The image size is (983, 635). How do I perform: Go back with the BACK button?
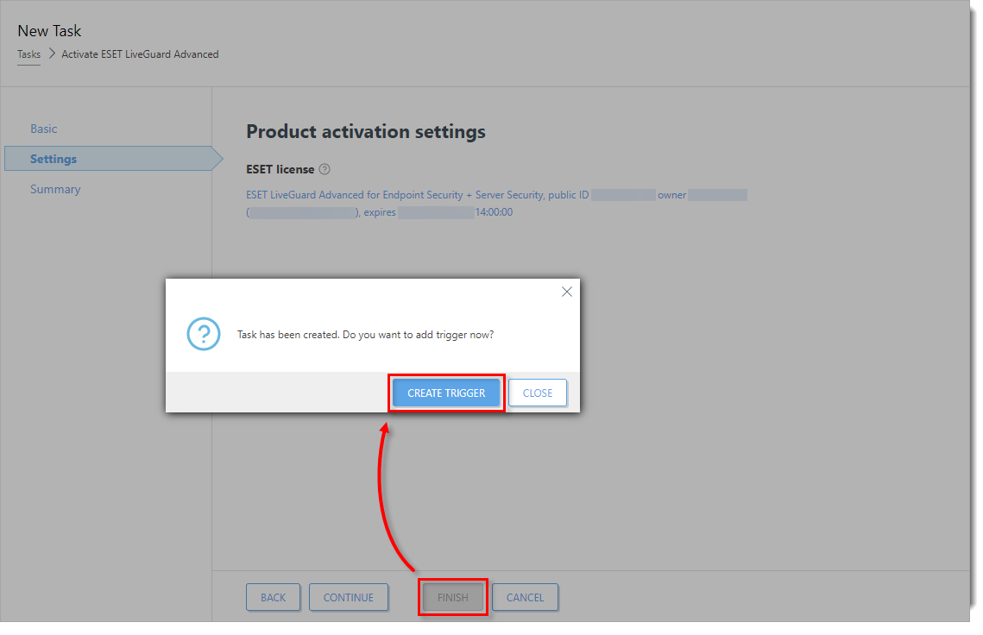pyautogui.click(x=273, y=597)
